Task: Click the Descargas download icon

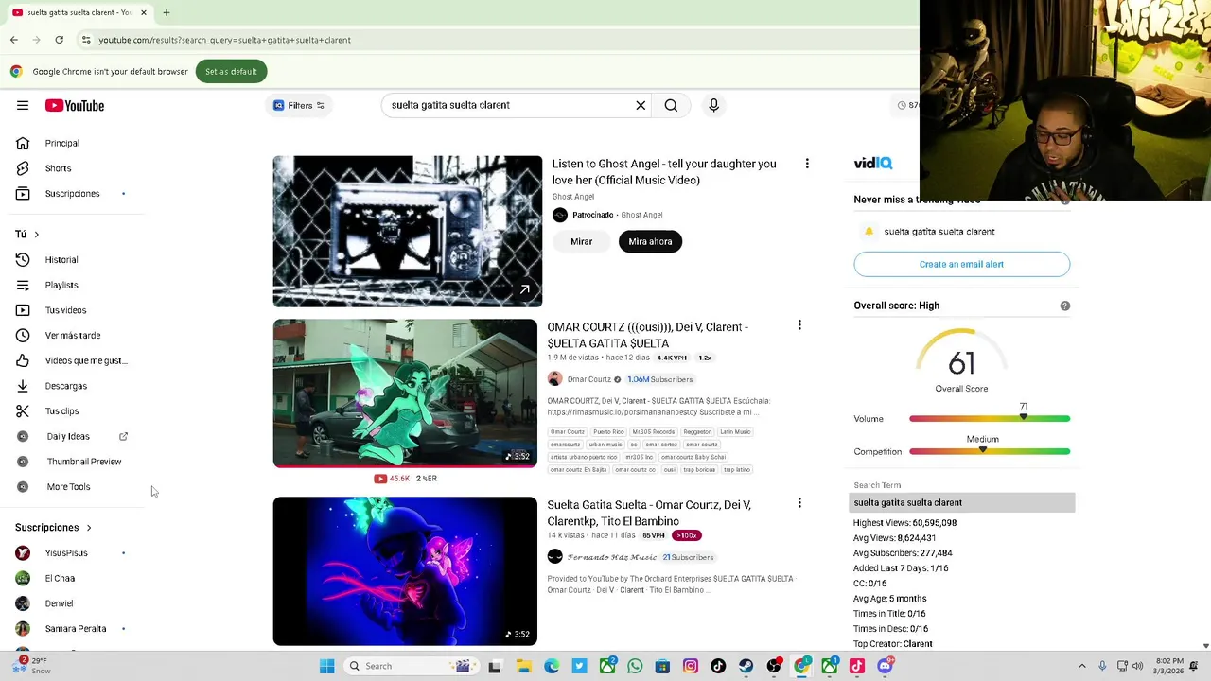Action: [23, 386]
